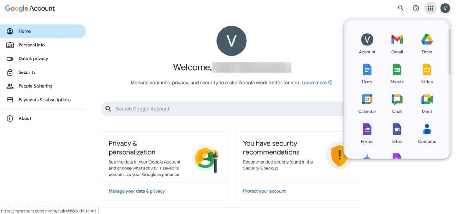Viewport: 456px width, 214px height.
Task: Launch Google Docs
Action: coord(367,73)
